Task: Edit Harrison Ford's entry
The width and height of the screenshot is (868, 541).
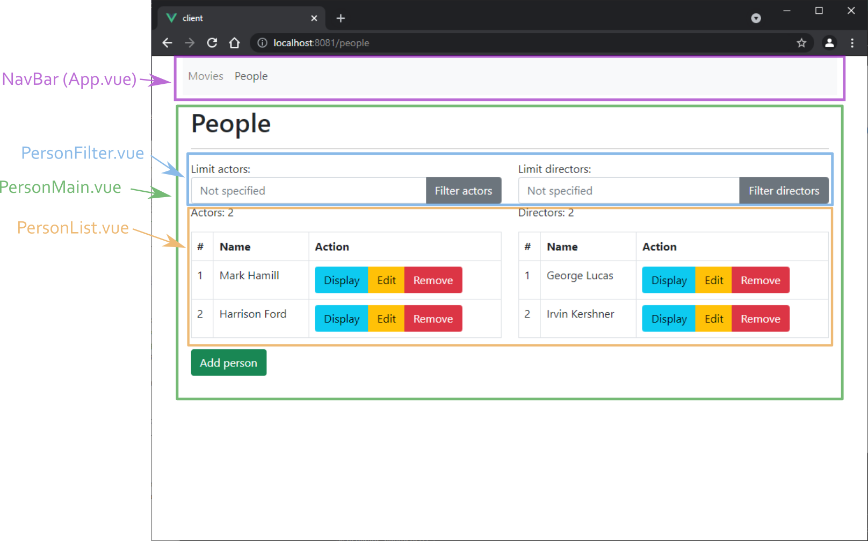Action: click(x=386, y=319)
